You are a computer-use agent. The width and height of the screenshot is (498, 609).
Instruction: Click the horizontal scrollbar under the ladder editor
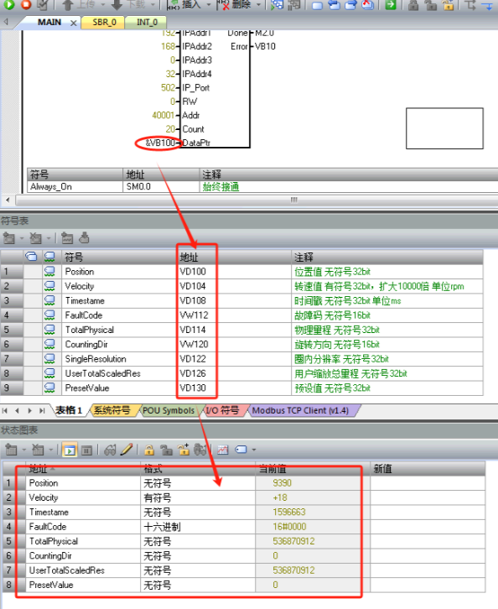257,200
